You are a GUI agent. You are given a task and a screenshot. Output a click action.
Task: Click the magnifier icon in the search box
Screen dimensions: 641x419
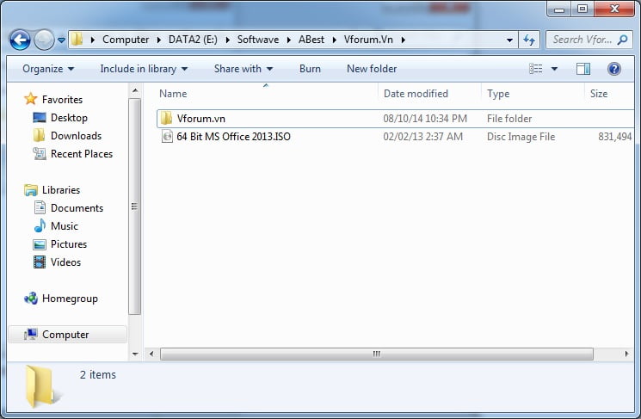tap(623, 40)
